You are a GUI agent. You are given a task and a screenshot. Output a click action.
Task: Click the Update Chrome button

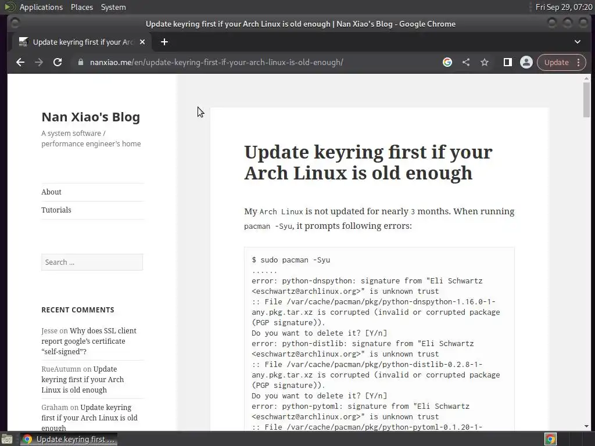556,63
